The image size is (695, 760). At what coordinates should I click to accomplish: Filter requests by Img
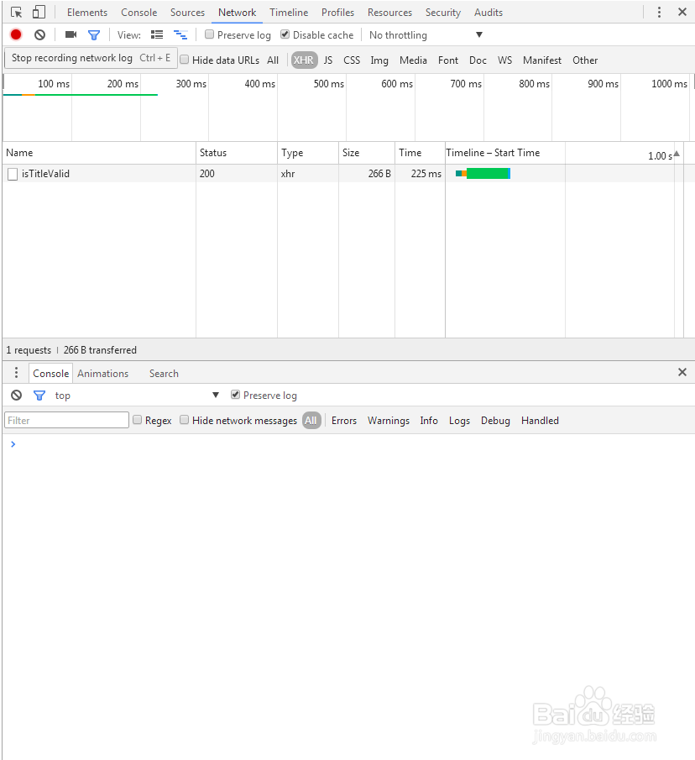click(x=379, y=60)
